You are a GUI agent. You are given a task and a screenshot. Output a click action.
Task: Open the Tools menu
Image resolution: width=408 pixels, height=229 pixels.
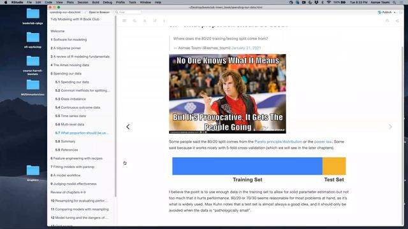click(133, 3)
